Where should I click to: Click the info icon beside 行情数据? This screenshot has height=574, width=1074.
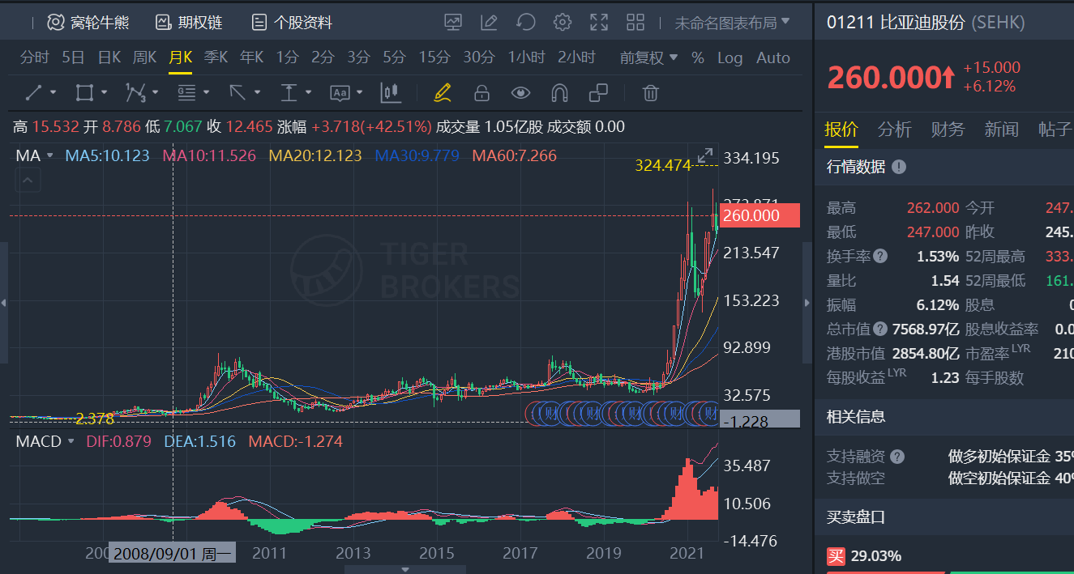pyautogui.click(x=899, y=167)
